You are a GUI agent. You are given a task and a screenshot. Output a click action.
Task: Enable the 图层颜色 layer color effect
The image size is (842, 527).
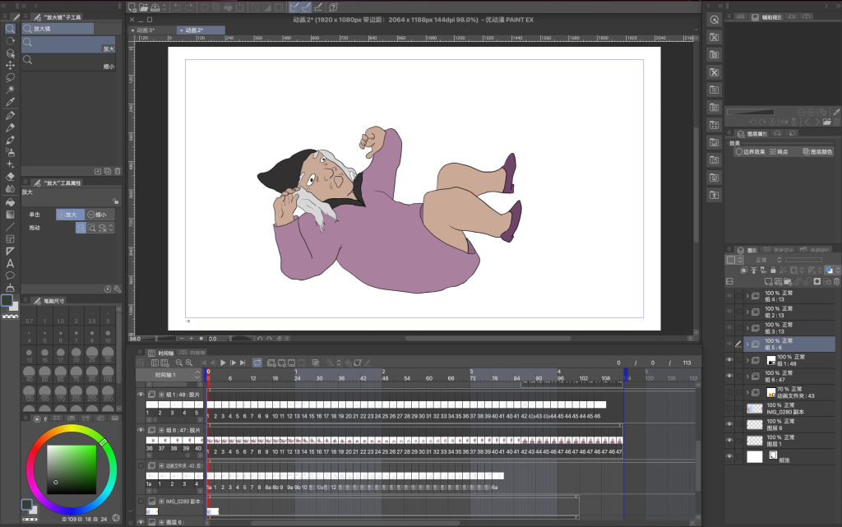pyautogui.click(x=817, y=152)
